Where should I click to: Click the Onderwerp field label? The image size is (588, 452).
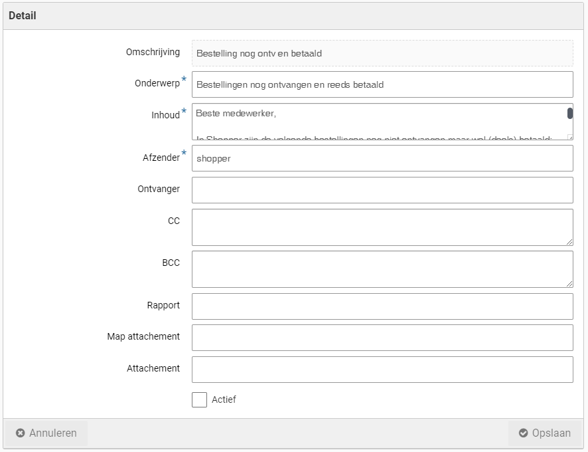coord(157,84)
